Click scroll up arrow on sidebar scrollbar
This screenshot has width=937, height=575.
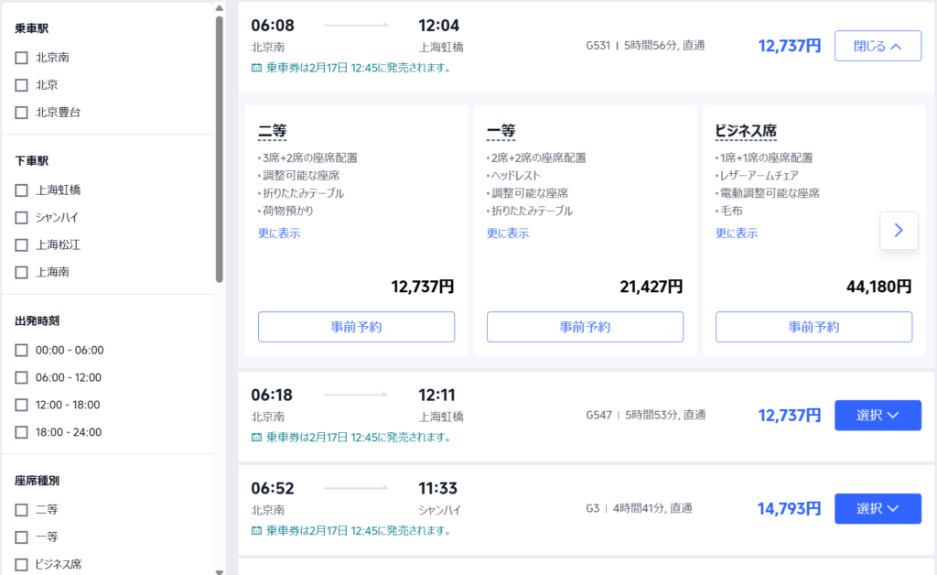click(x=219, y=7)
